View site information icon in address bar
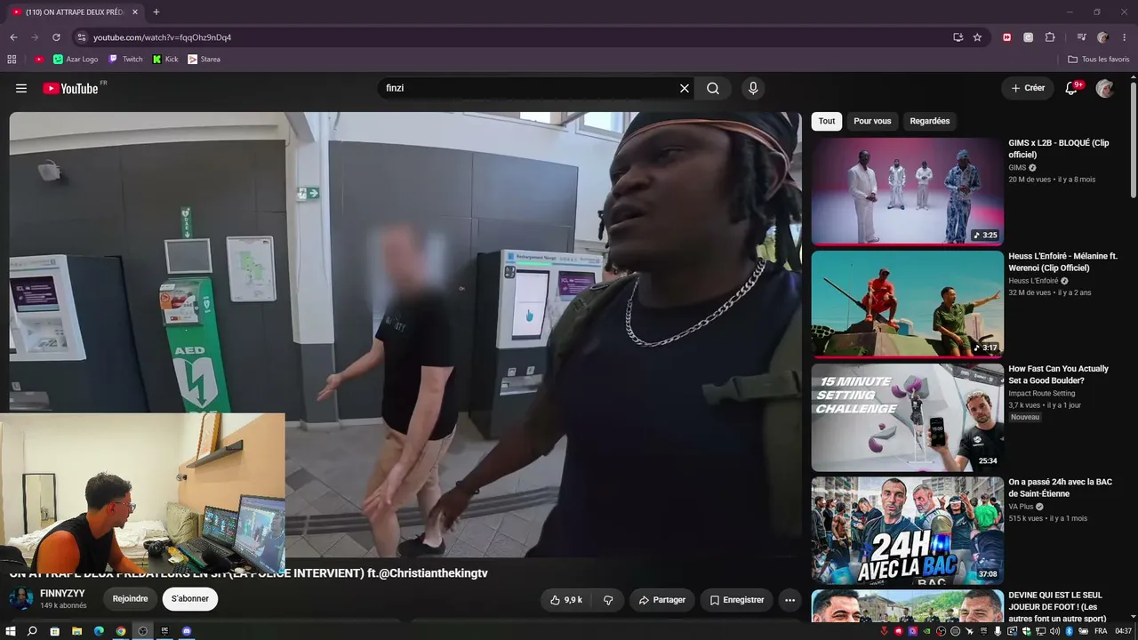 tap(81, 37)
